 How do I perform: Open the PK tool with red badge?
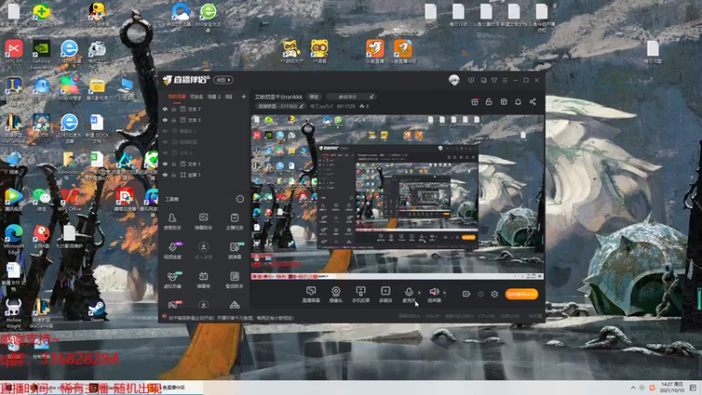point(173,305)
